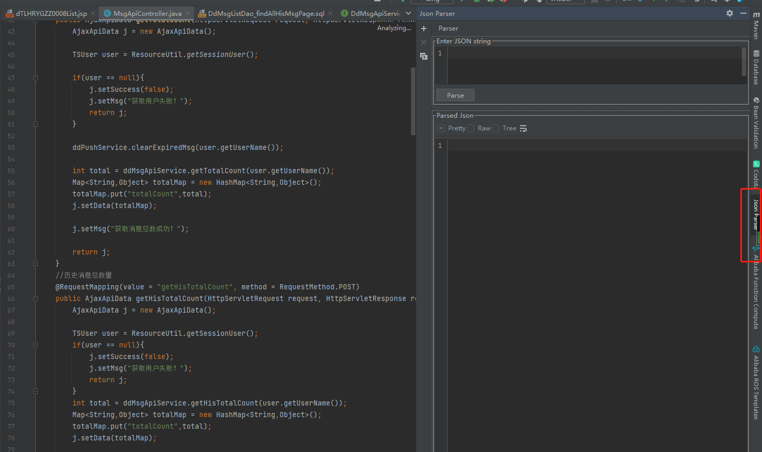
Task: Open the Codota tool window
Action: 756,174
